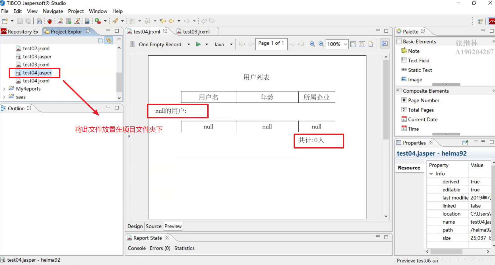Select test04.jasper in Project Explorer

(34, 73)
